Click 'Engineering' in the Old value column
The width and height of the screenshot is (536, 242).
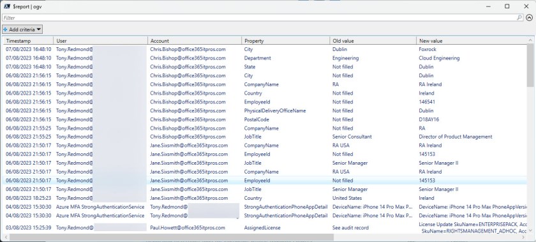click(346, 58)
